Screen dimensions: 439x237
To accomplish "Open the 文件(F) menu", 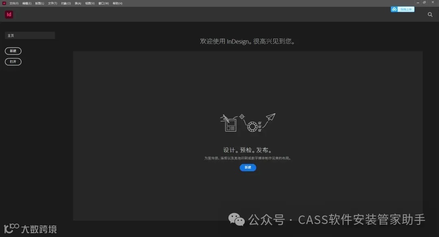I will 14,3.
